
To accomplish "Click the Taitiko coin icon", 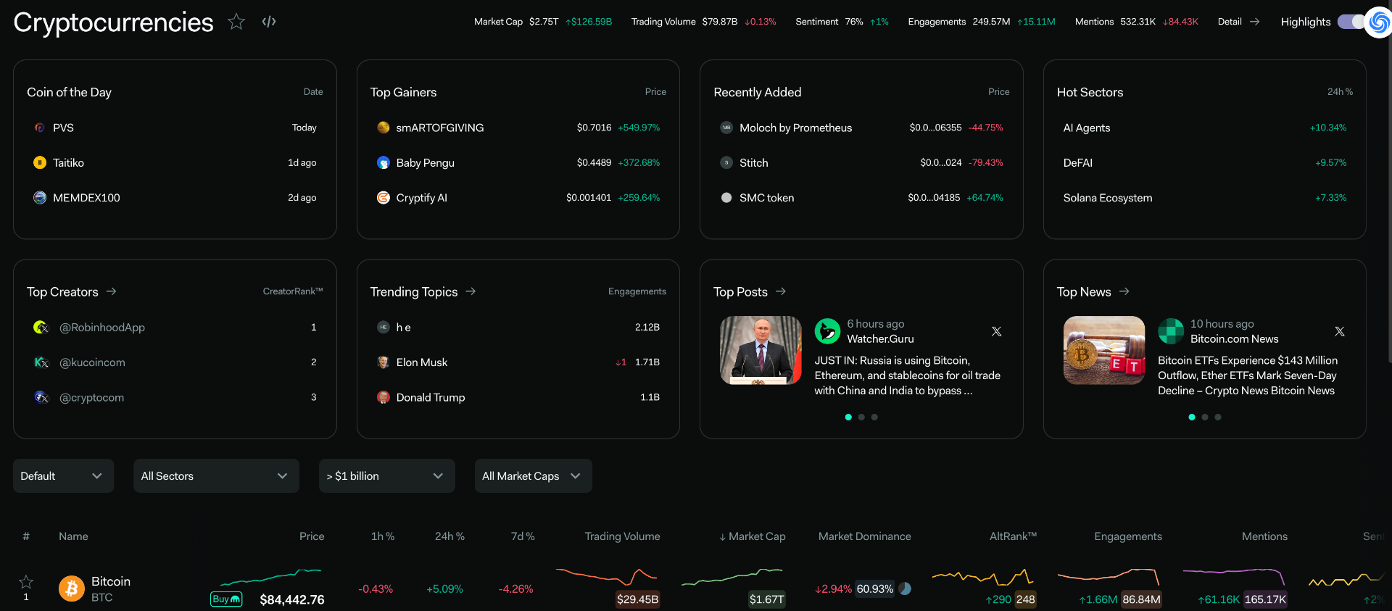I will (40, 162).
